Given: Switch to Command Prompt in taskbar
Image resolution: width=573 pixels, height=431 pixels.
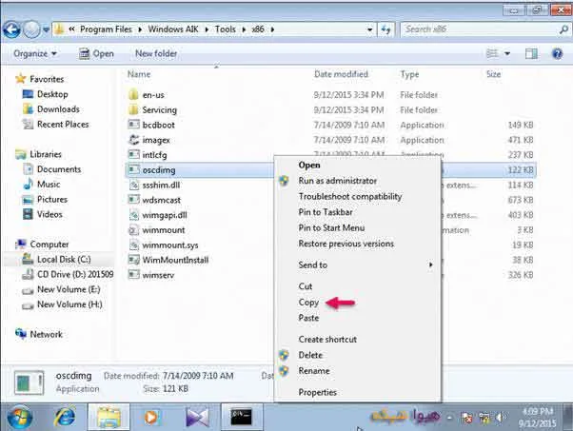Looking at the screenshot, I should pos(241,417).
